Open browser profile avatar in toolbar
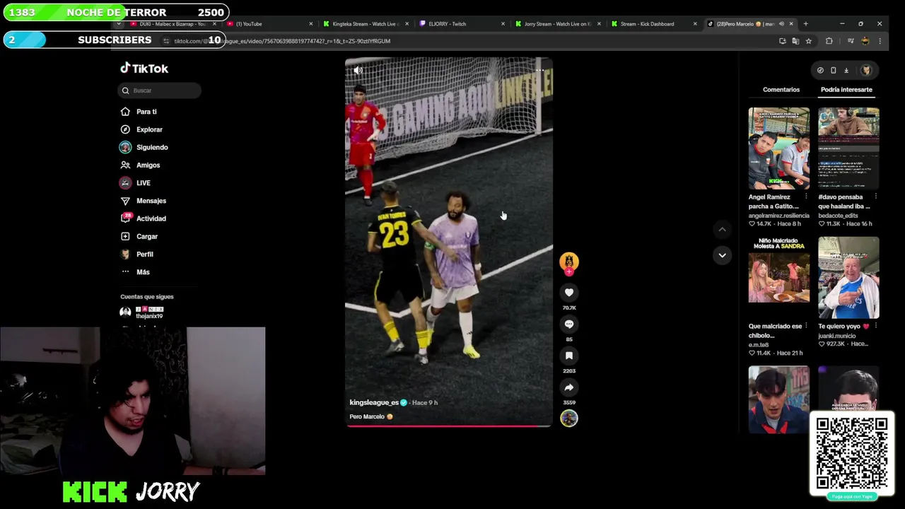This screenshot has height=509, width=905. pyautogui.click(x=865, y=41)
